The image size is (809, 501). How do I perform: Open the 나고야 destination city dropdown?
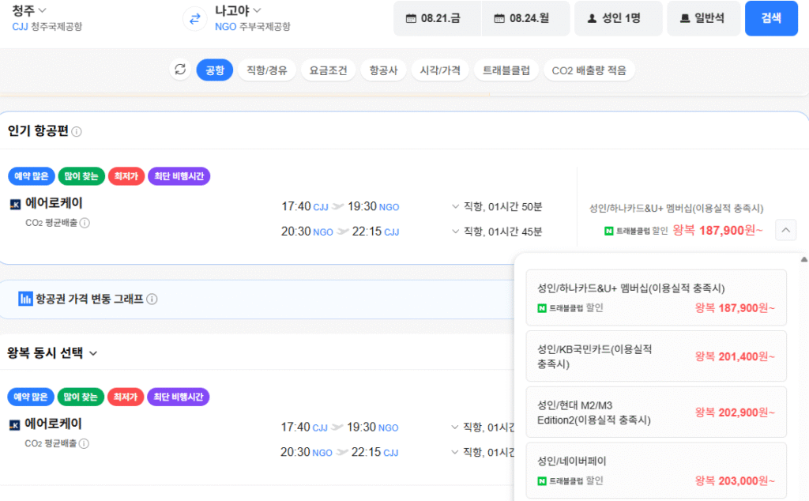(238, 10)
